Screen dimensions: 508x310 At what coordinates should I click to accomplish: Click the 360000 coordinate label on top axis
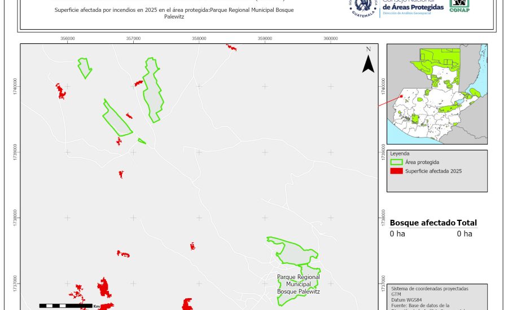[330, 38]
